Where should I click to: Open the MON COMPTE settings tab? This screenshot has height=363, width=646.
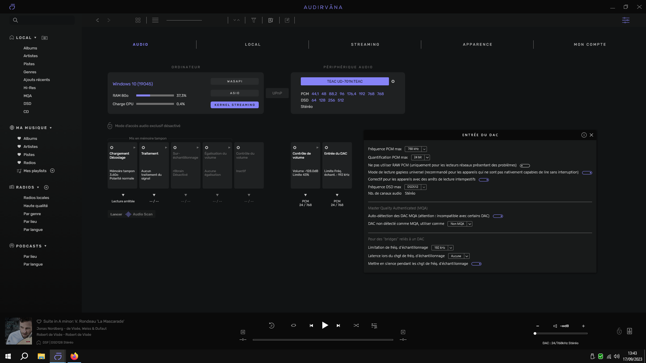point(590,44)
